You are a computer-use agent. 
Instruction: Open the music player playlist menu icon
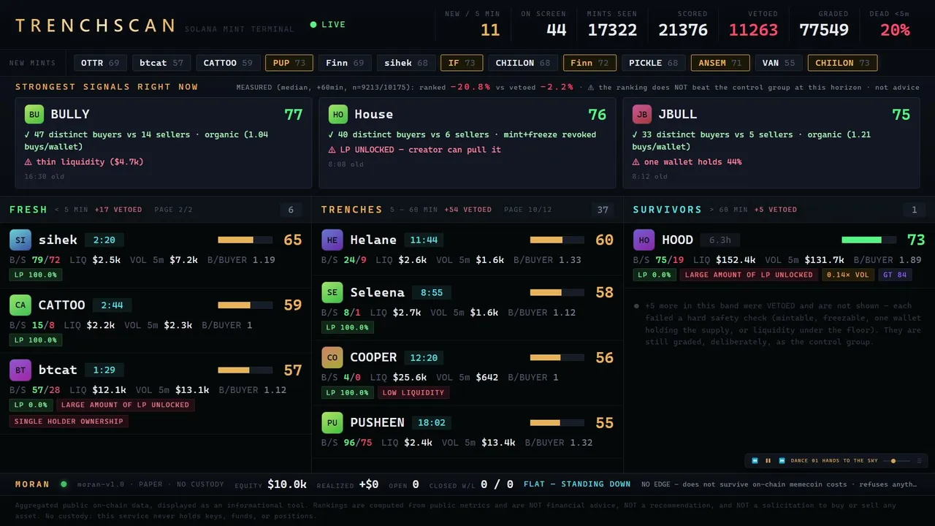click(x=919, y=461)
